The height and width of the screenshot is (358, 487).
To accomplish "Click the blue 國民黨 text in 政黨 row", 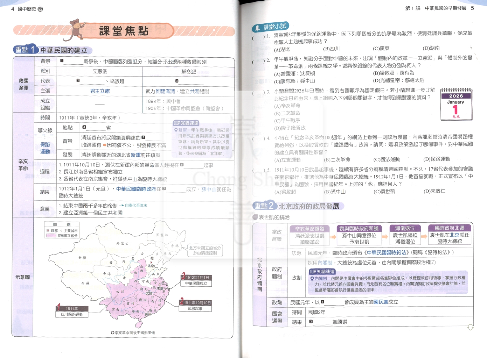I will click(x=381, y=302).
